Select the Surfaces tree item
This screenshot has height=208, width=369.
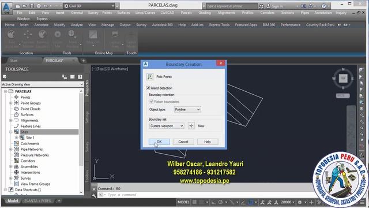[27, 114]
